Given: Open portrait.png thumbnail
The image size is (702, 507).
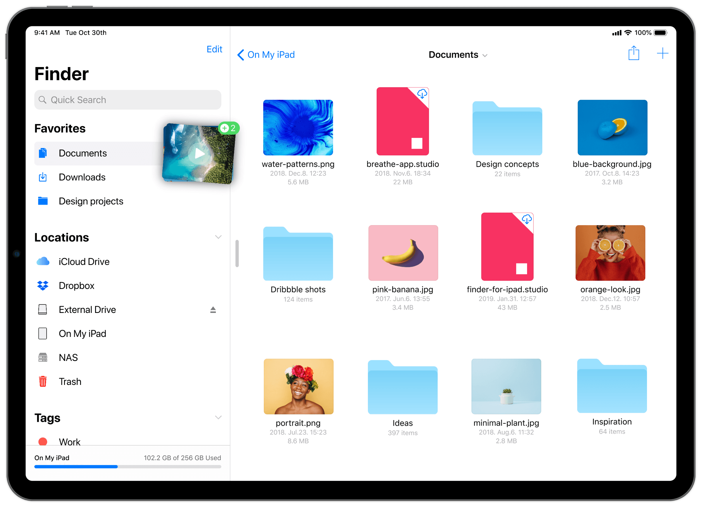Looking at the screenshot, I should (298, 386).
